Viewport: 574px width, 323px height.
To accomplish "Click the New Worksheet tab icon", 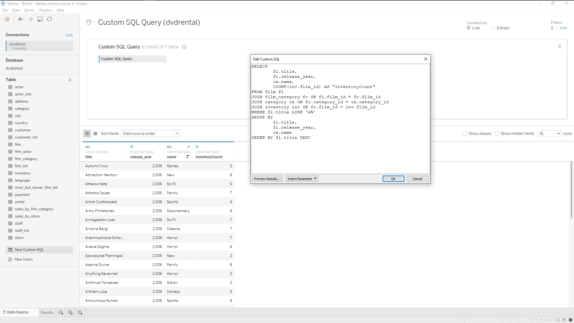I will (61, 312).
